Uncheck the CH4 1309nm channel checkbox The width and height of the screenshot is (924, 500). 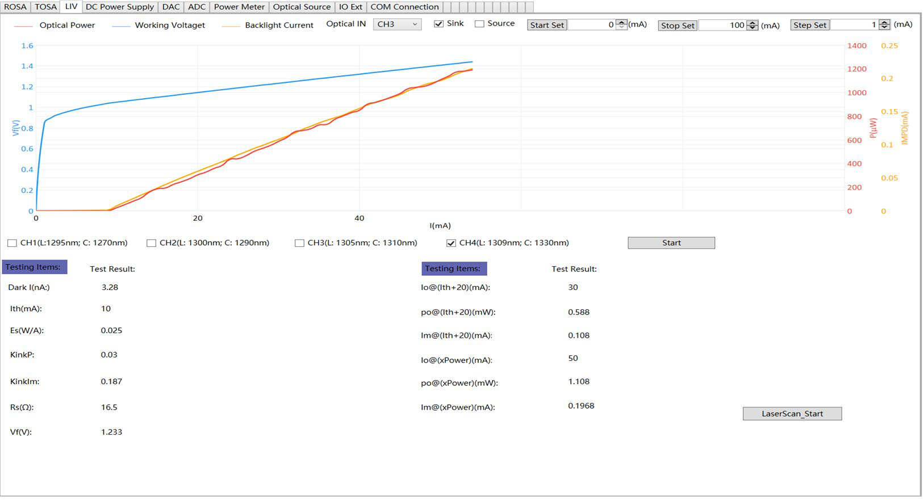[x=451, y=243]
